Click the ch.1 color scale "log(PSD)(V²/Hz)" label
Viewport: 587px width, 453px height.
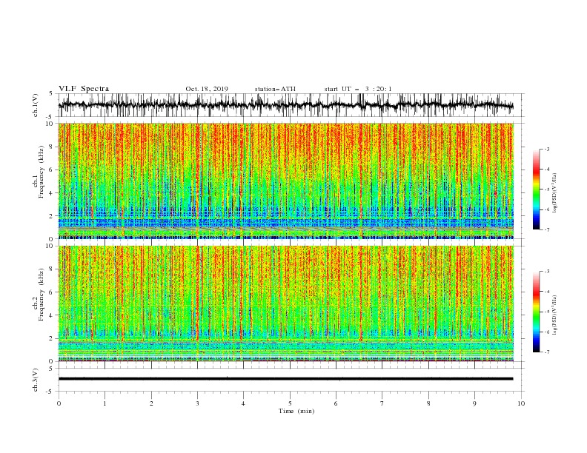tap(554, 193)
